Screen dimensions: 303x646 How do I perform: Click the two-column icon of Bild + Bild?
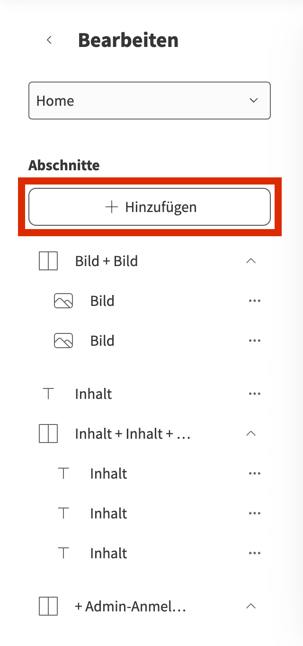tap(48, 261)
